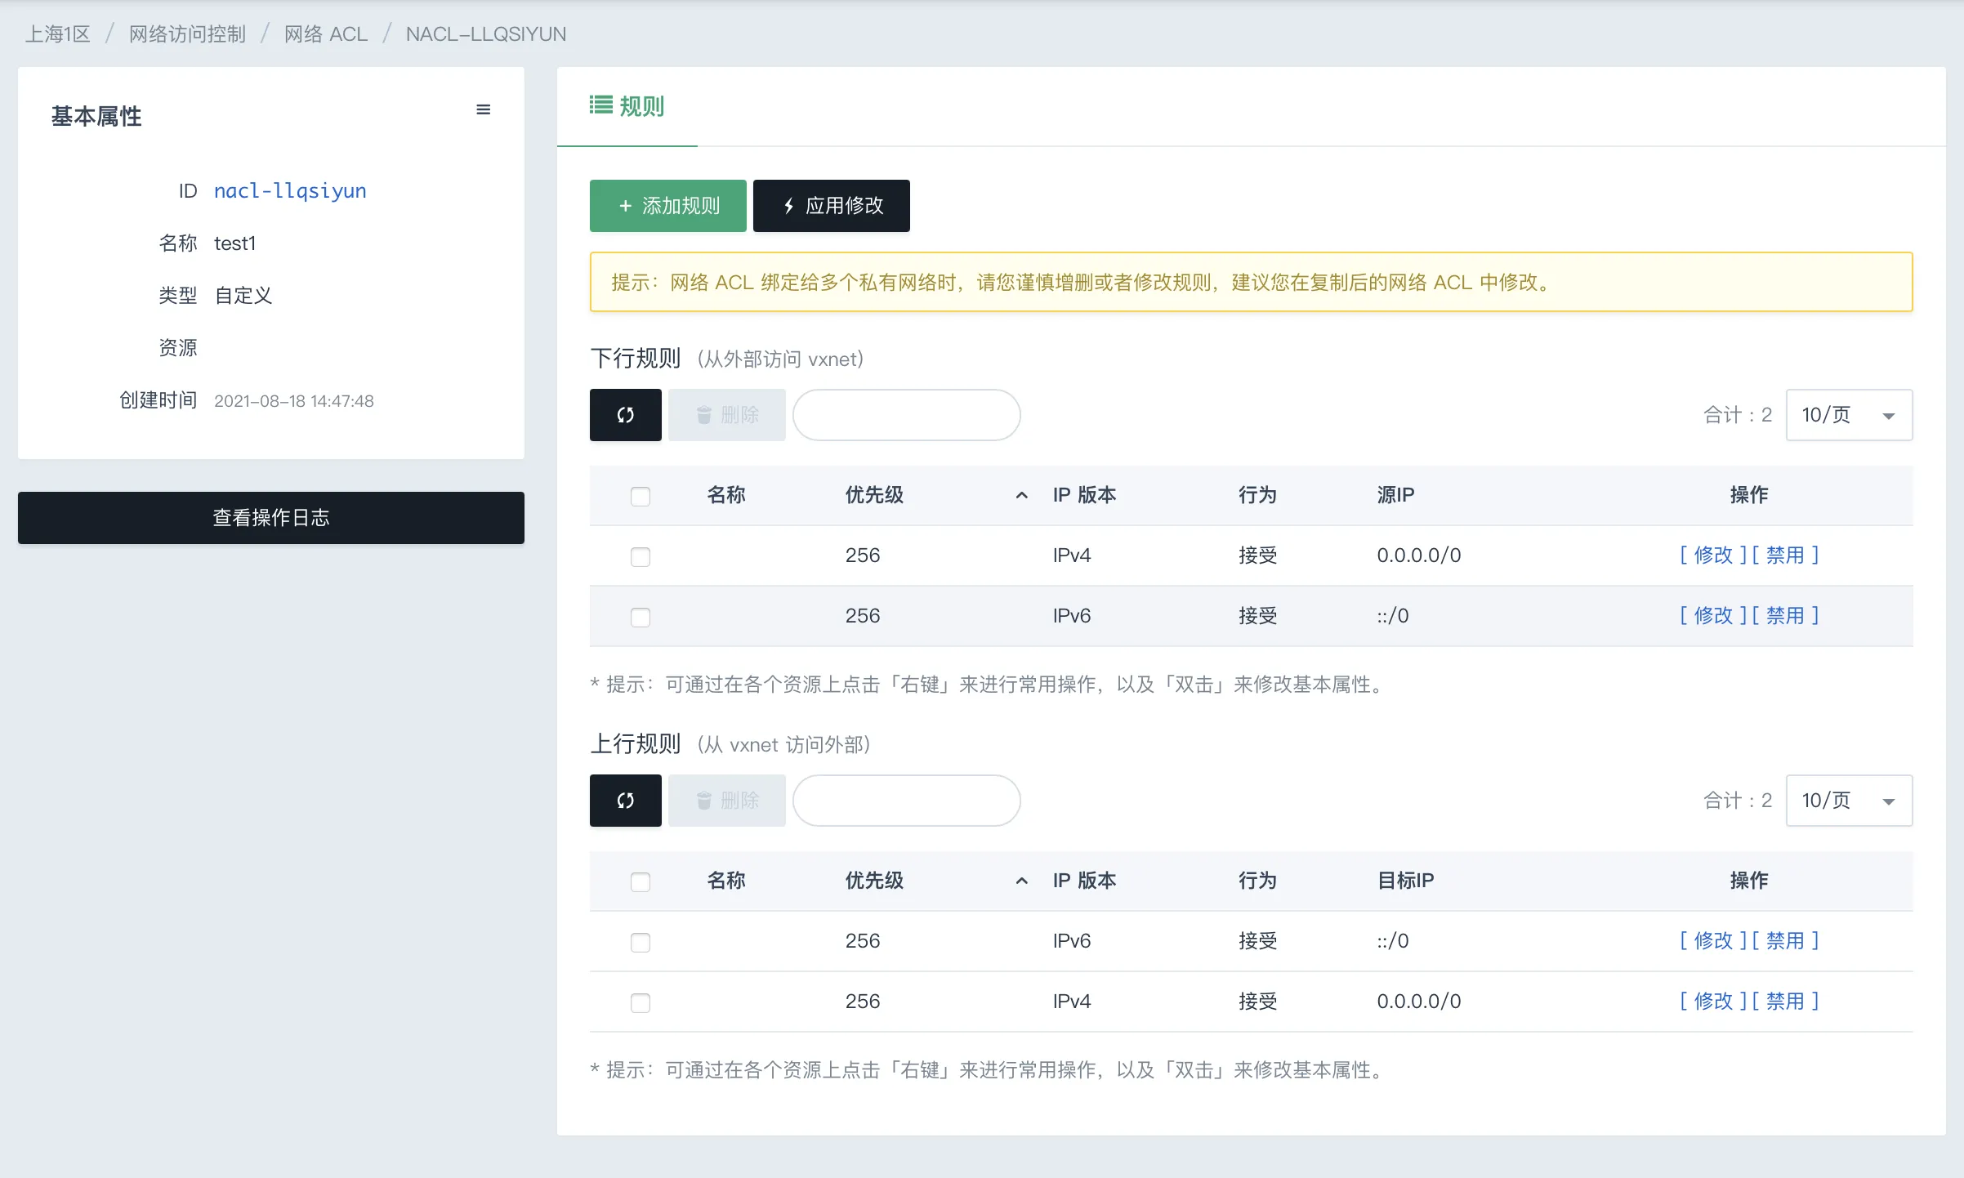
Task: Open 10/页 dropdown for 下行规则
Action: coord(1849,415)
